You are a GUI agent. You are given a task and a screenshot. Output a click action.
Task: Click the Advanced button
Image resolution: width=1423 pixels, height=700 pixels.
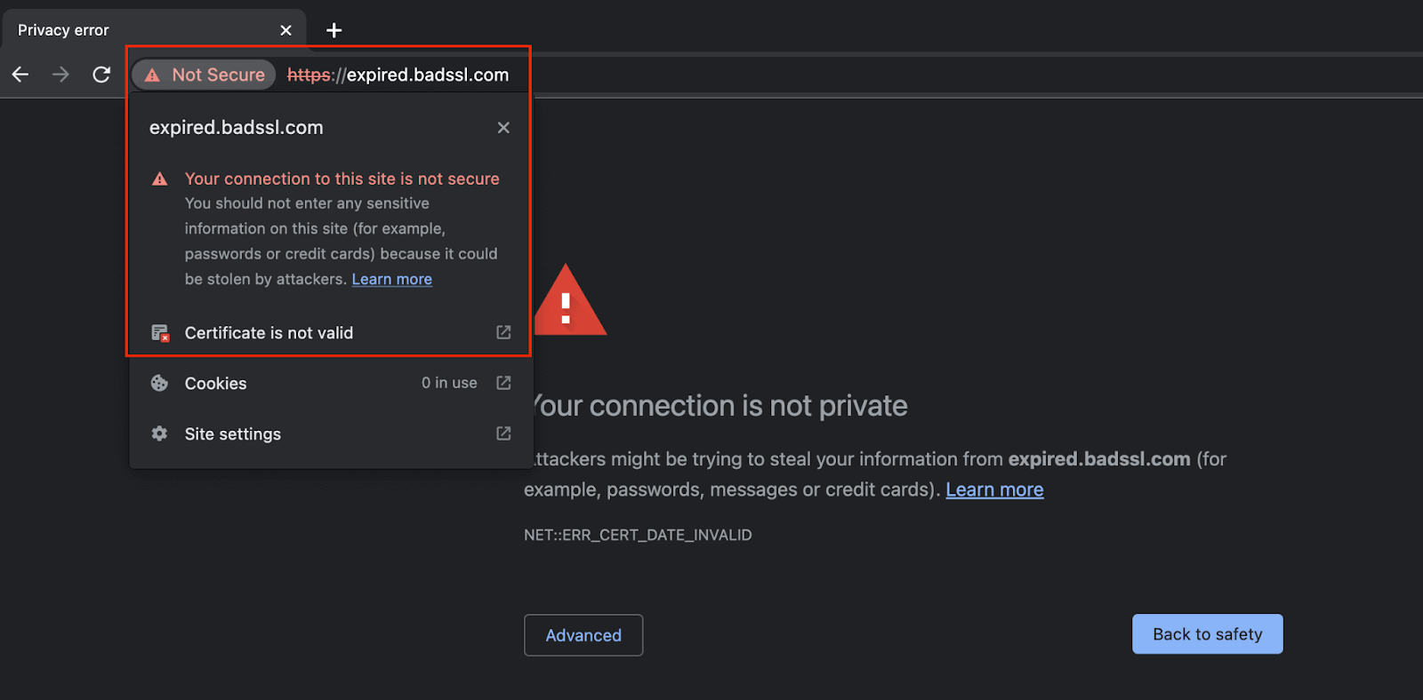coord(583,635)
